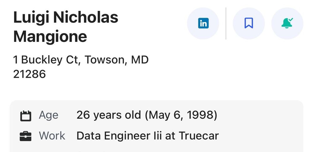Select the heading line 'Luigi Nicholas'

pos(66,17)
